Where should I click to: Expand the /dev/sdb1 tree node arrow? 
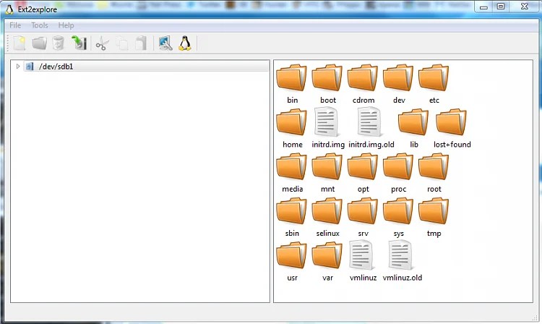coord(18,66)
